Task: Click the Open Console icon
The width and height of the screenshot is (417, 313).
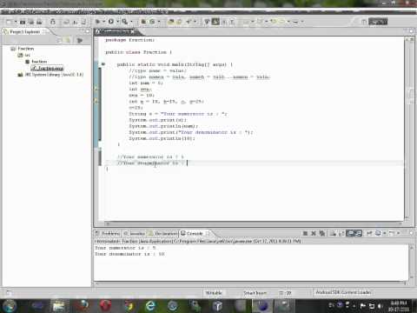Action: pyautogui.click(x=392, y=233)
